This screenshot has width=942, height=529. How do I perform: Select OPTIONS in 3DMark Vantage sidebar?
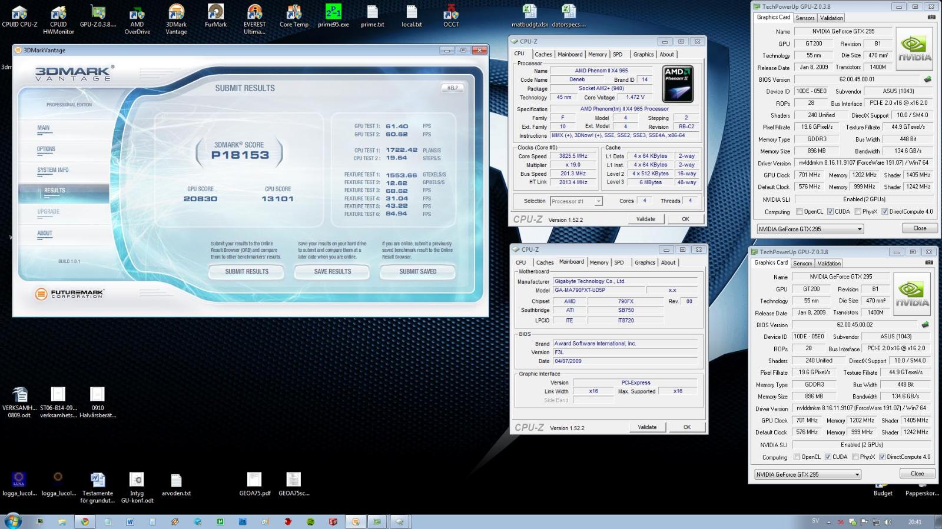[x=46, y=149]
